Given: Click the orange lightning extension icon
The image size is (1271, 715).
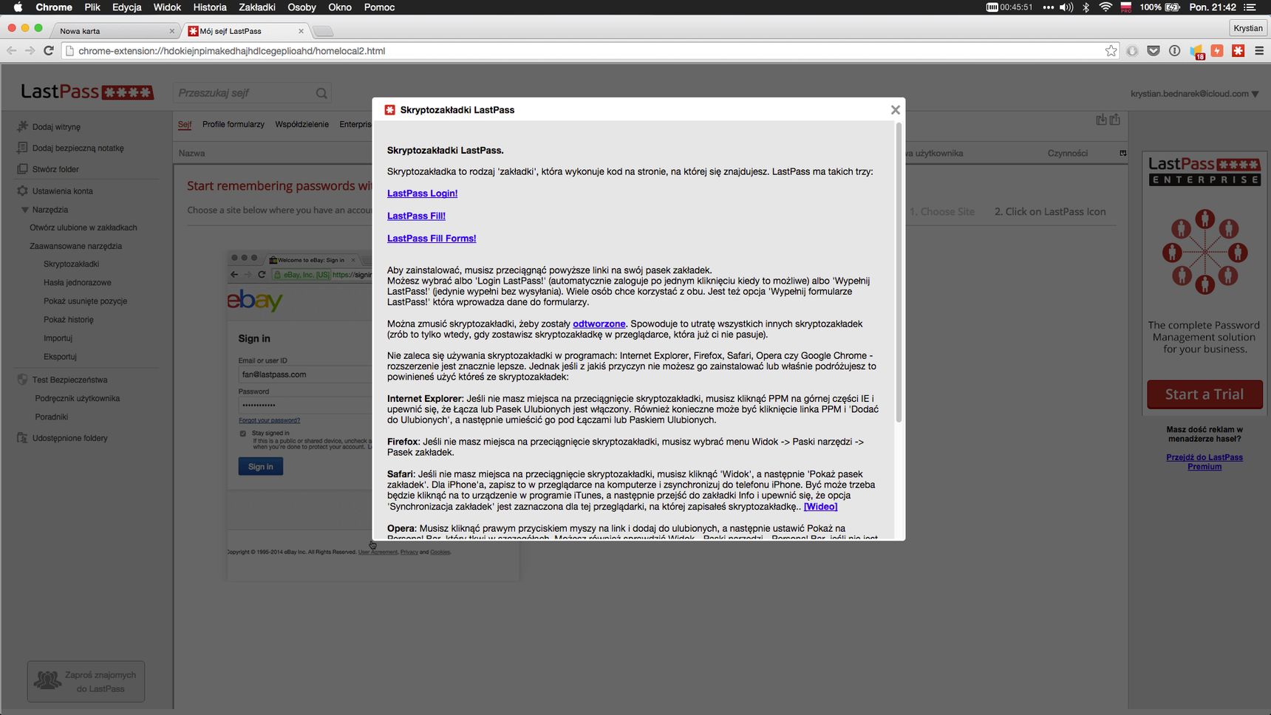Looking at the screenshot, I should (x=1217, y=51).
